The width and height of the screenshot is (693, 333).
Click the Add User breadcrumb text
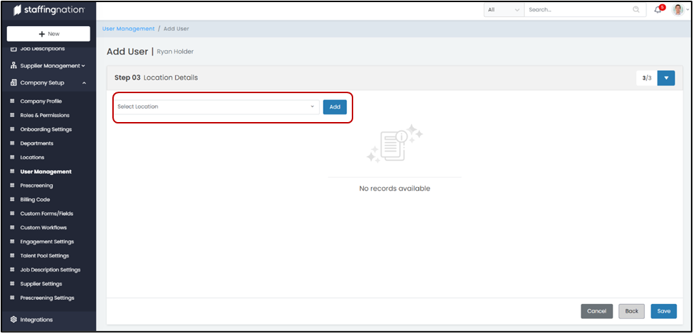[x=177, y=29]
